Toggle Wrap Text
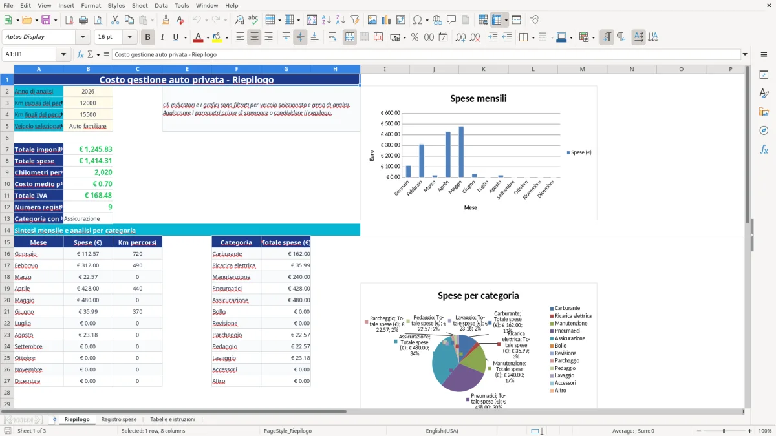 332,37
